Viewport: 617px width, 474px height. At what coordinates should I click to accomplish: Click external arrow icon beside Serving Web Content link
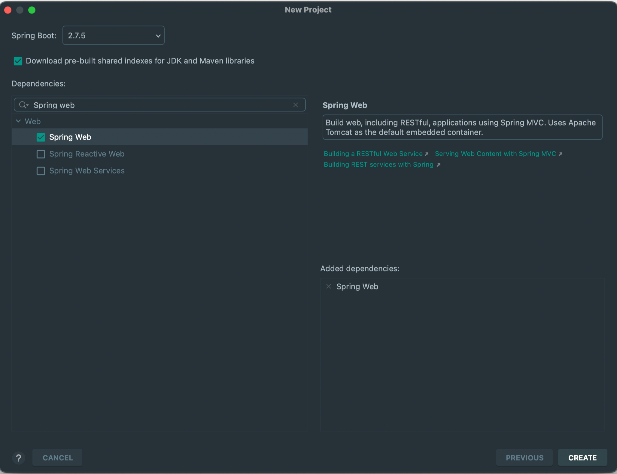click(560, 154)
